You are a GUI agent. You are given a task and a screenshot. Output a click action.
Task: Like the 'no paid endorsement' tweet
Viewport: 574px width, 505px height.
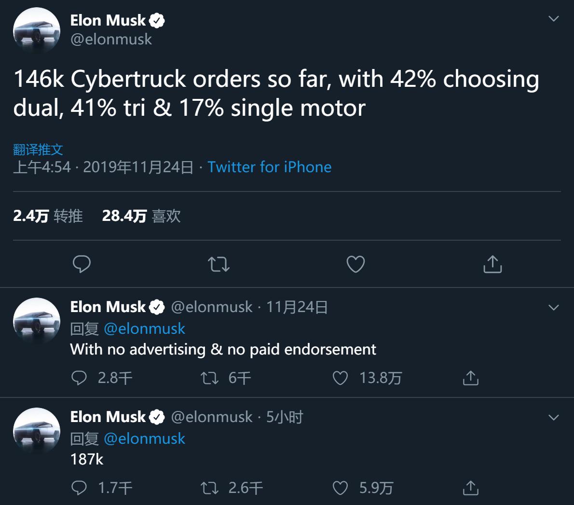tap(341, 378)
